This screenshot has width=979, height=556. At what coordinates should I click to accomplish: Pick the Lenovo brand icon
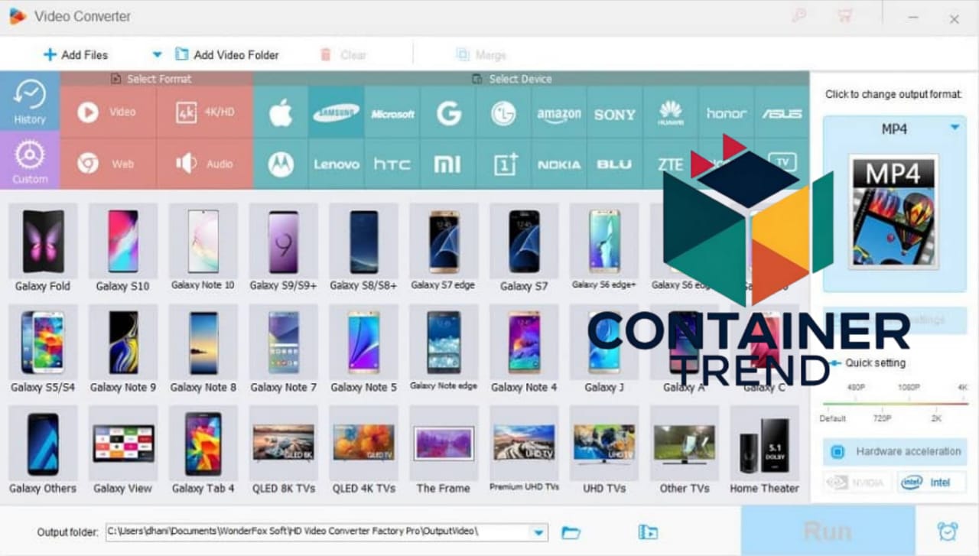337,164
